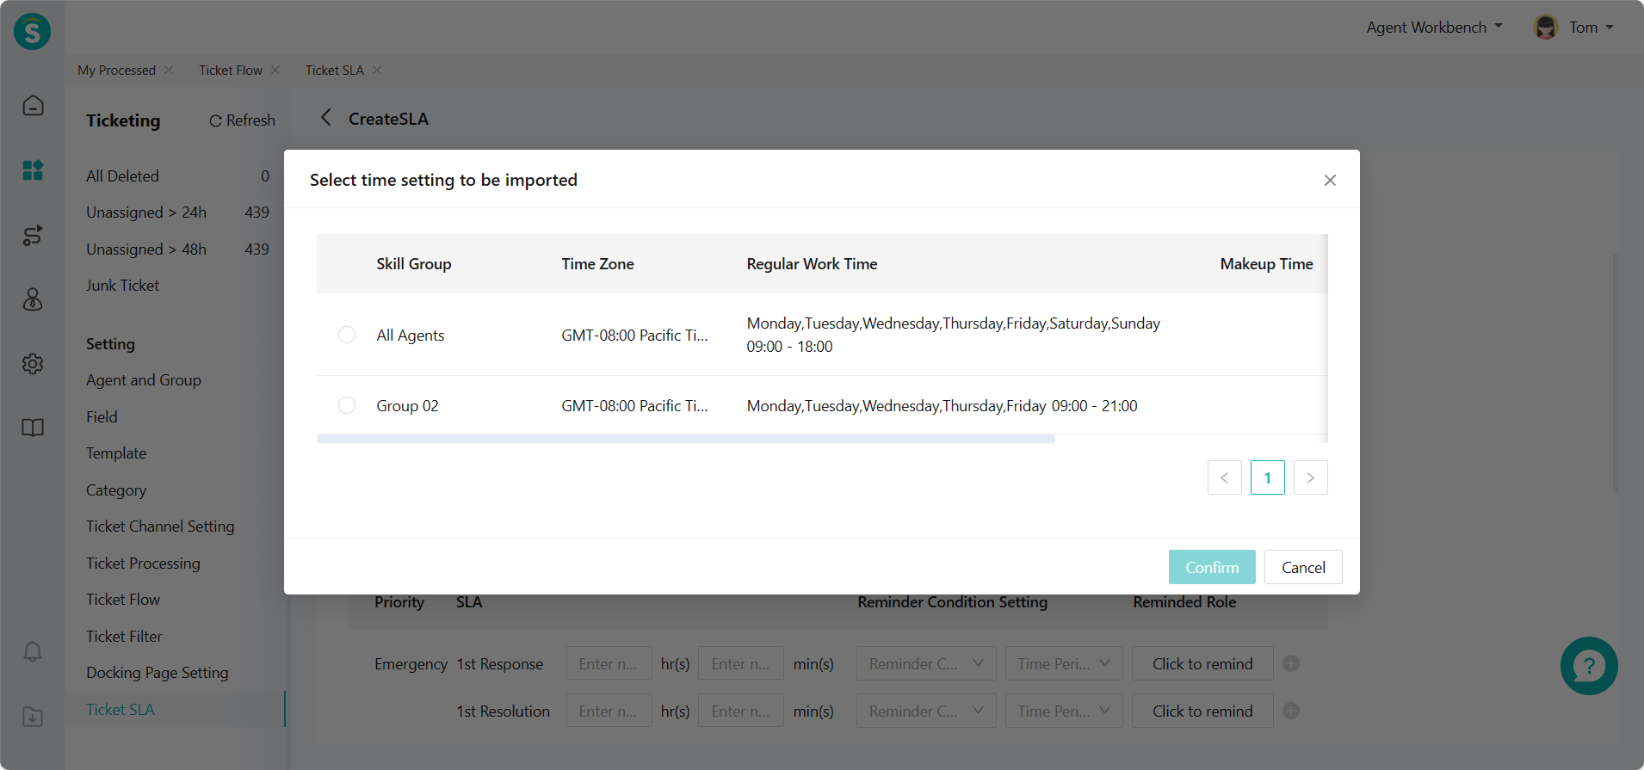Confirm the time setting import
This screenshot has height=770, width=1644.
(x=1212, y=567)
